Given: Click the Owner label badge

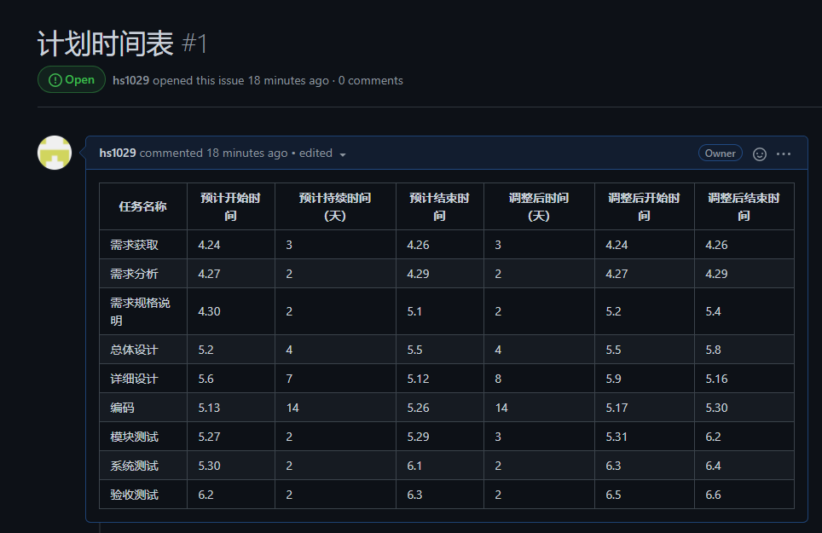Looking at the screenshot, I should pos(721,154).
